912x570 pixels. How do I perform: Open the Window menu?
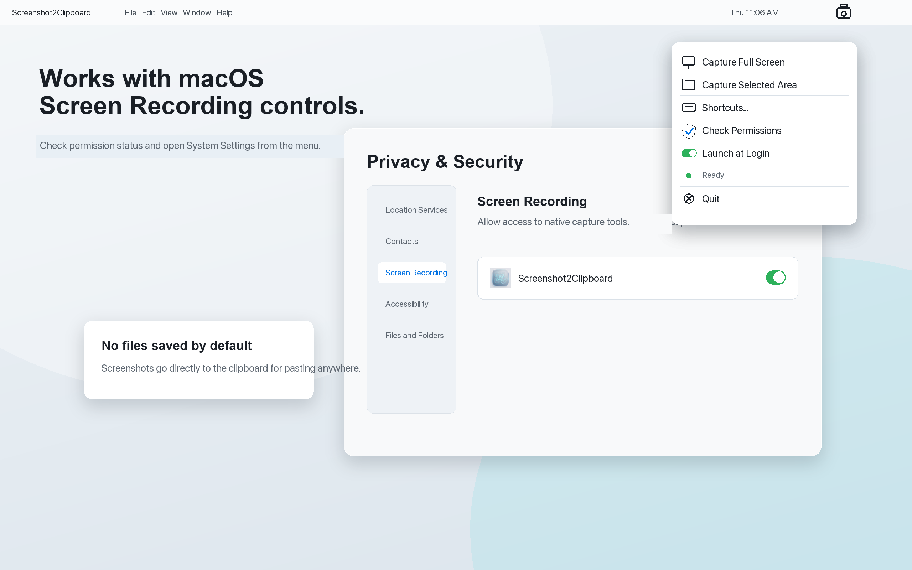pyautogui.click(x=197, y=12)
